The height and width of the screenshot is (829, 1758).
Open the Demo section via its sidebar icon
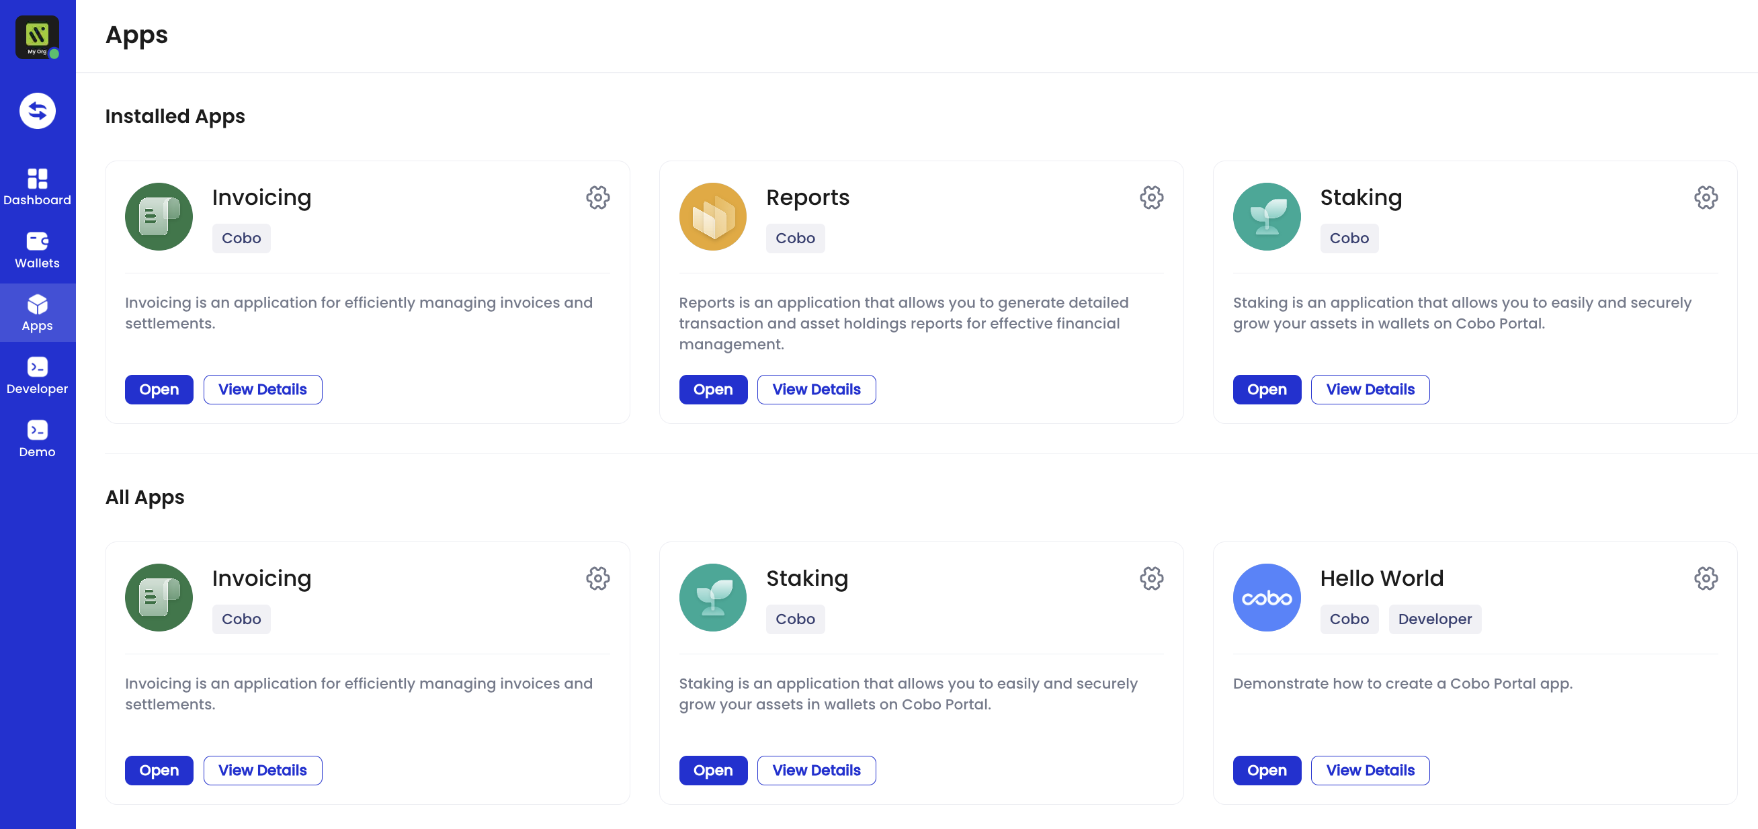point(37,431)
